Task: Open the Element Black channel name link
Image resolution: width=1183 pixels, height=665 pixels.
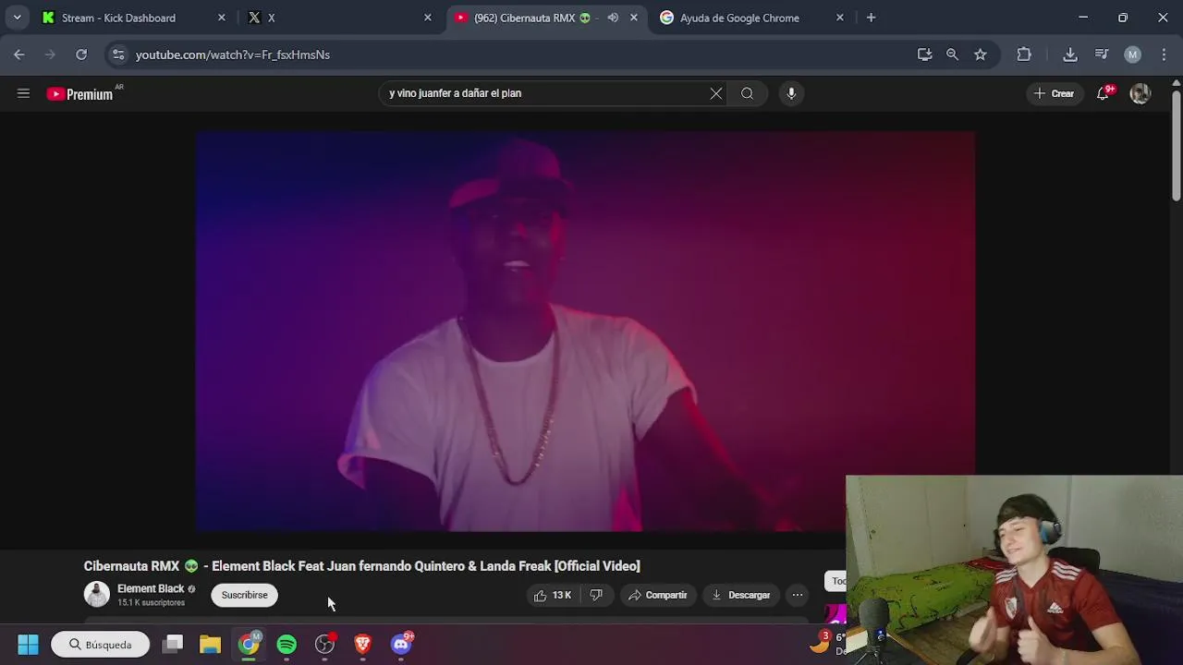Action: pos(151,588)
